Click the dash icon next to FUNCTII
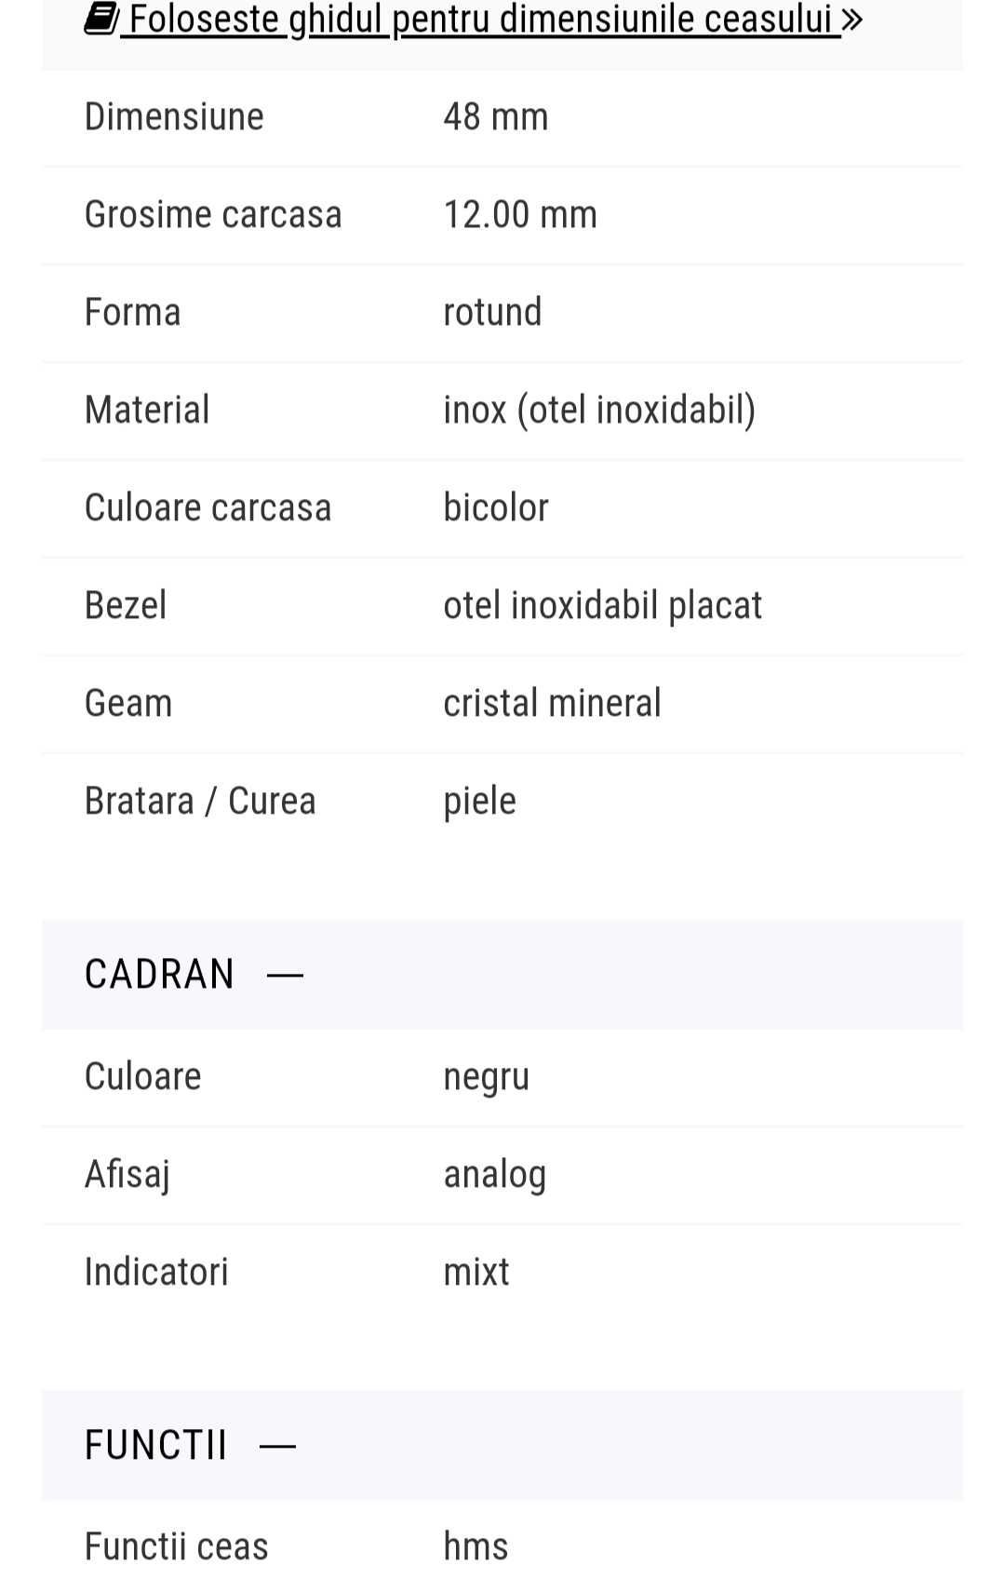Screen dimensions: 1005x1579 (277, 1446)
